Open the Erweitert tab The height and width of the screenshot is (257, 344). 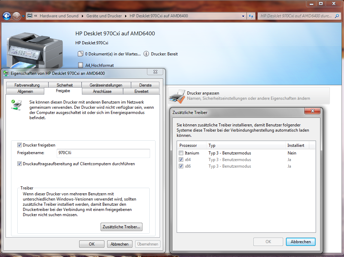(141, 91)
